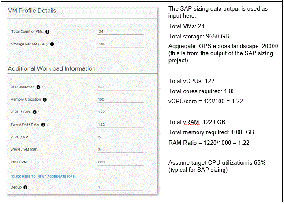Click the CPU Utilization info icon
This screenshot has height=204, width=284.
pyautogui.click(x=38, y=87)
